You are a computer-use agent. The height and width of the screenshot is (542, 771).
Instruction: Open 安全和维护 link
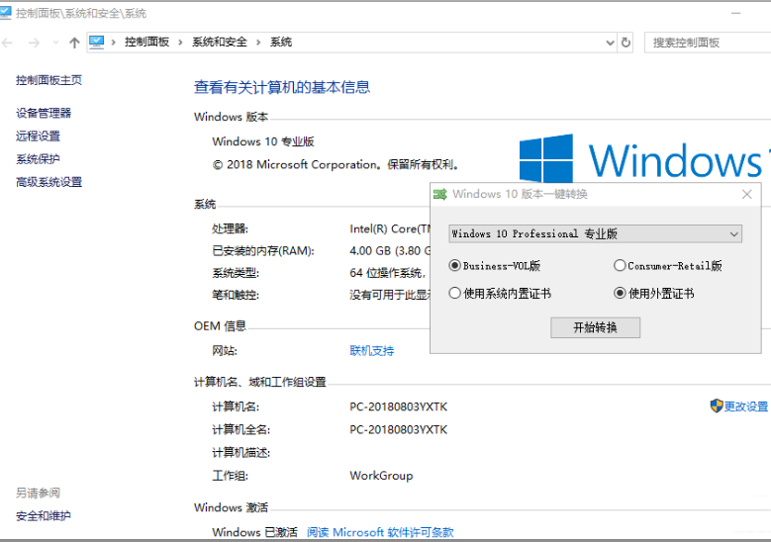pos(44,516)
